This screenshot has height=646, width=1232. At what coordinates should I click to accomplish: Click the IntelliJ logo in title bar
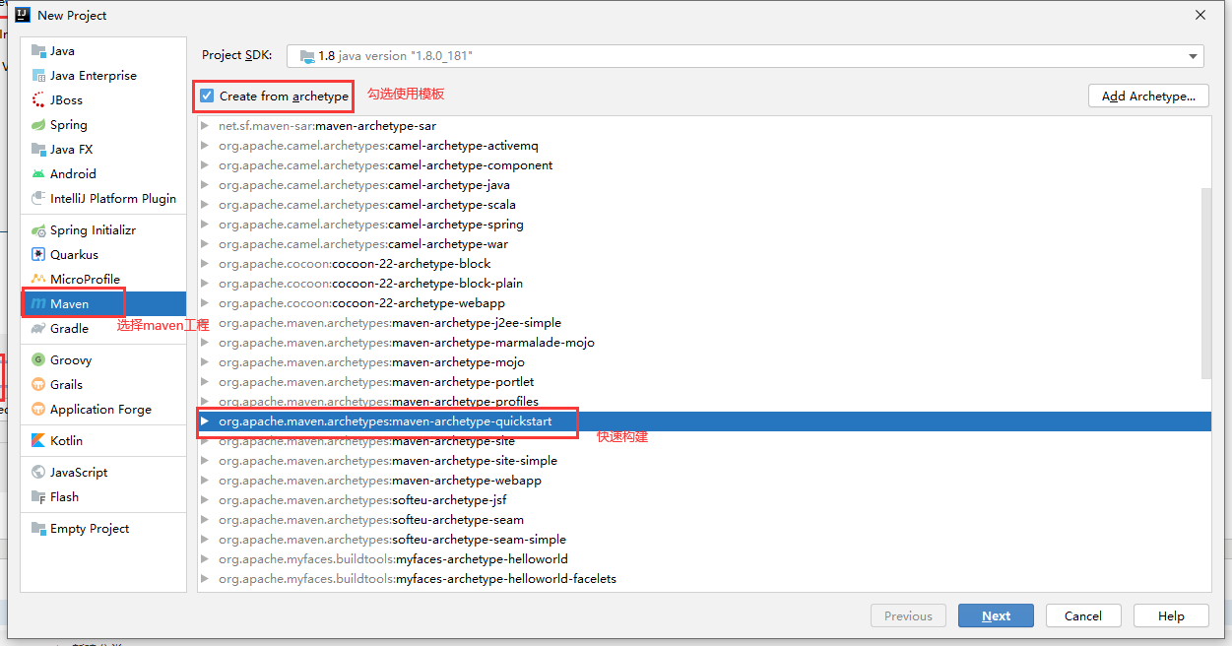point(22,15)
